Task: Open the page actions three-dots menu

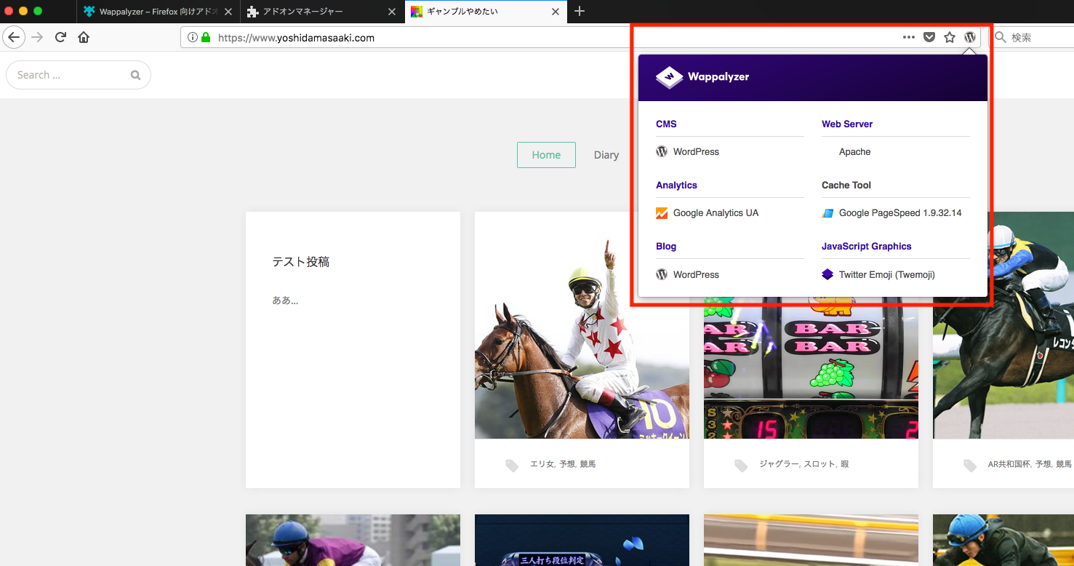Action: coord(909,37)
